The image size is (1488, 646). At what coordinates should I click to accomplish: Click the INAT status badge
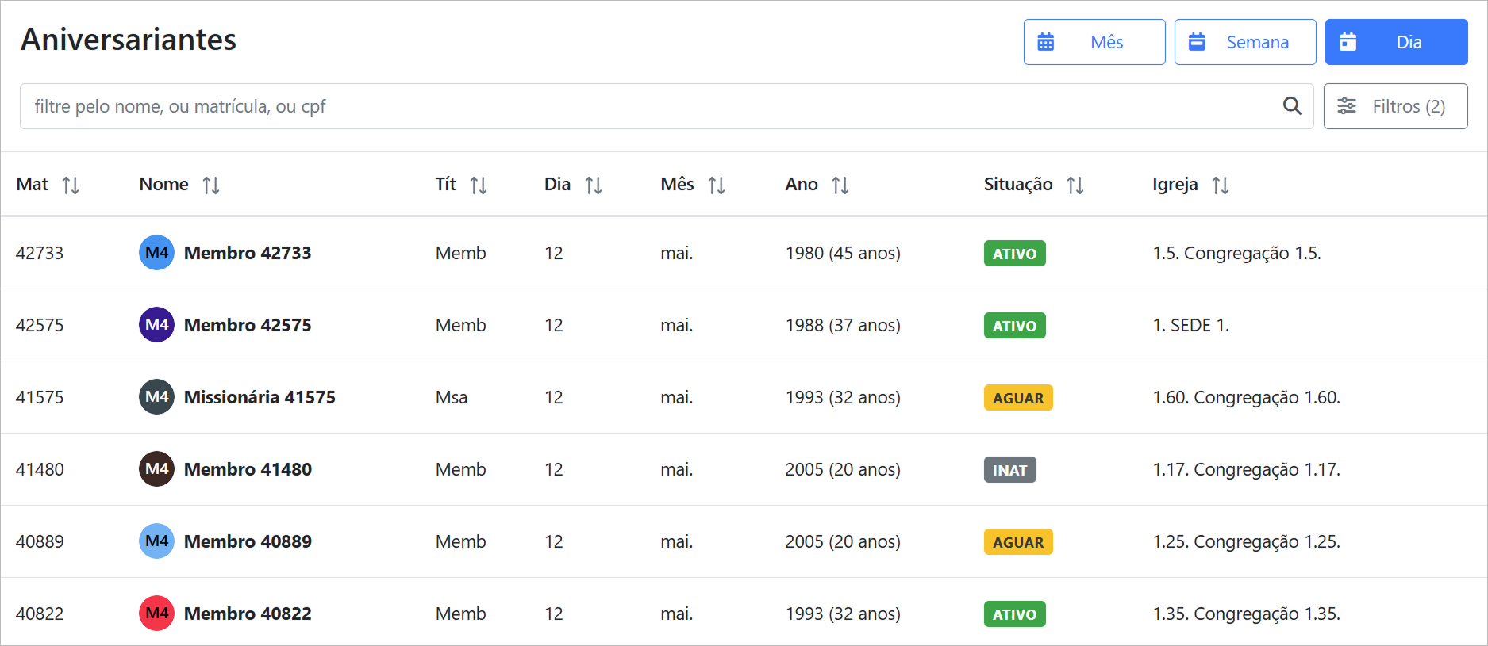1009,470
